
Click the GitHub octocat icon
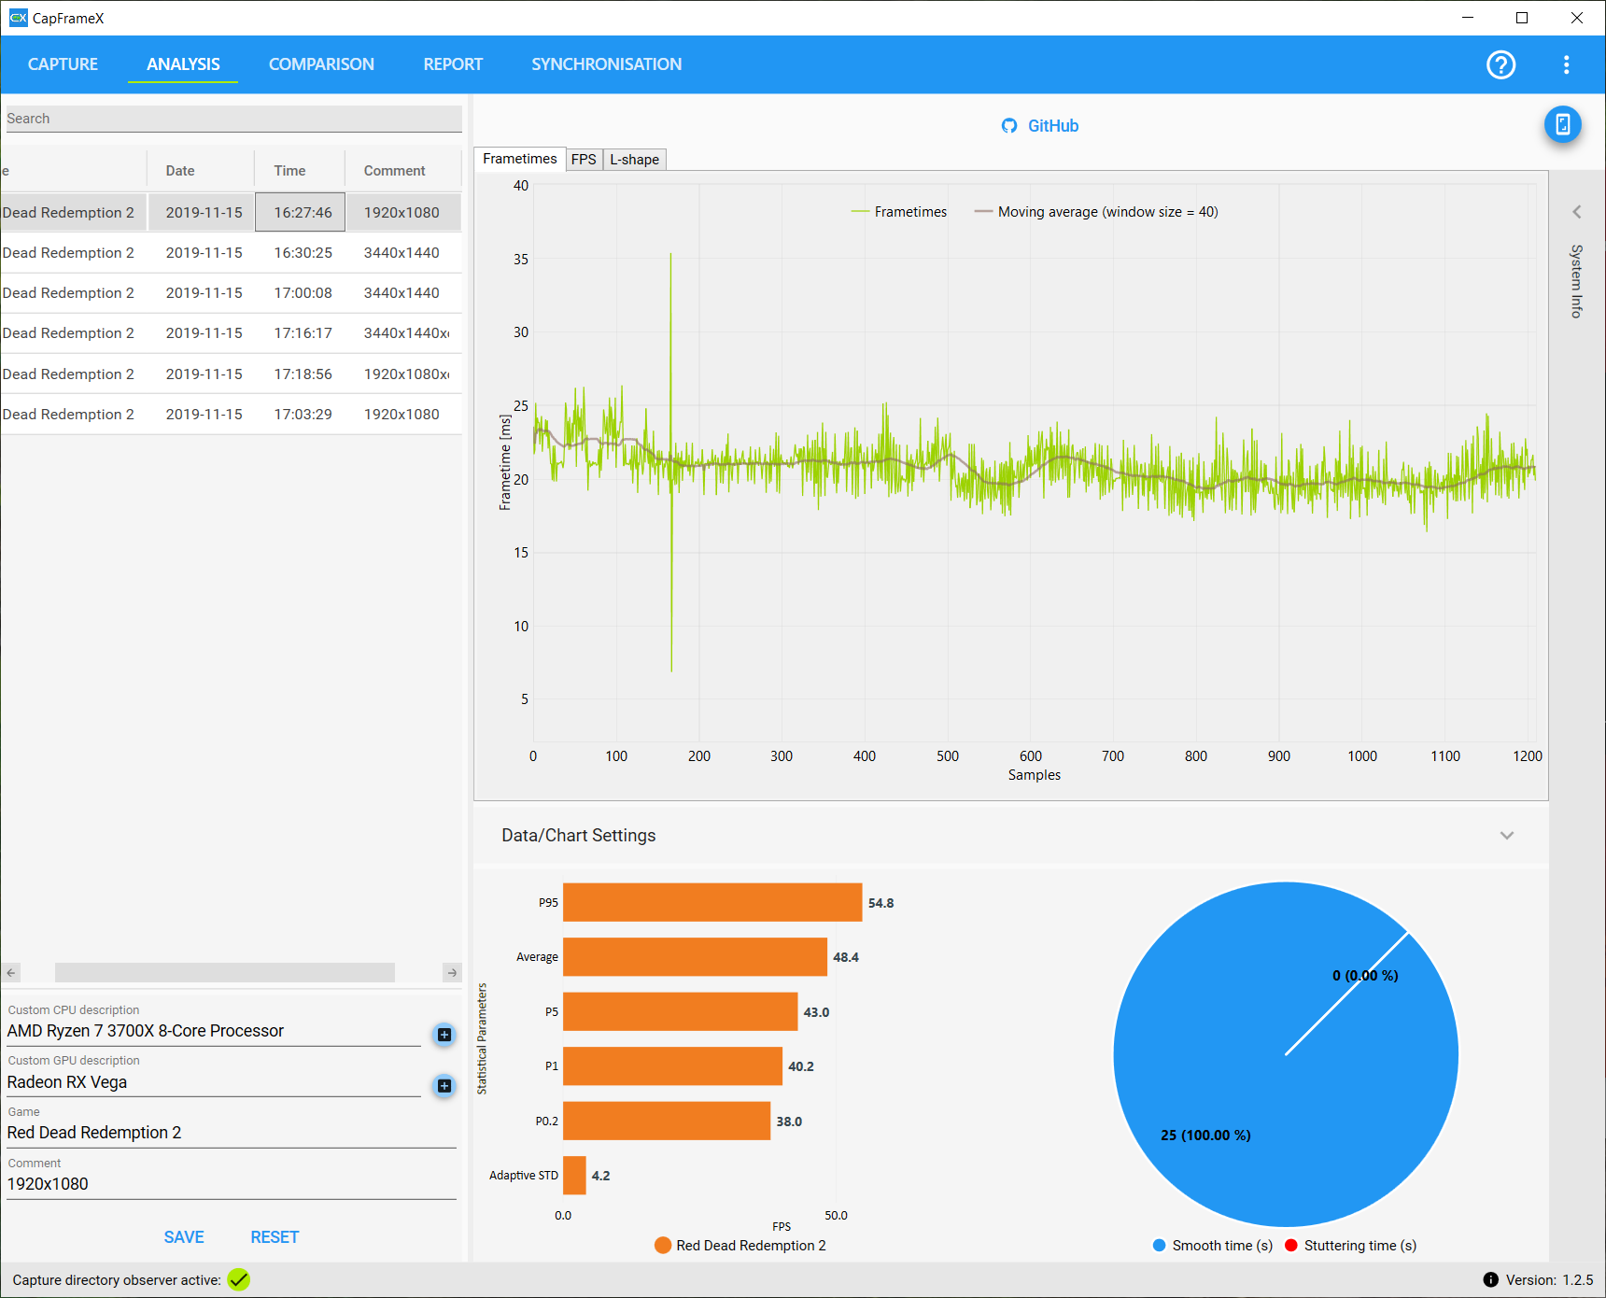tap(1009, 126)
